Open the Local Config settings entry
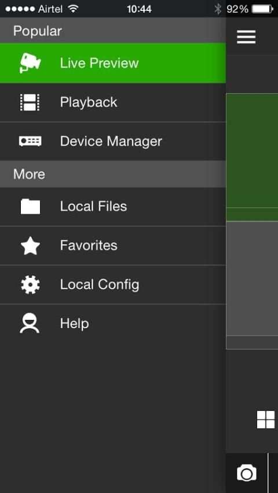The image size is (278, 493). point(113,285)
